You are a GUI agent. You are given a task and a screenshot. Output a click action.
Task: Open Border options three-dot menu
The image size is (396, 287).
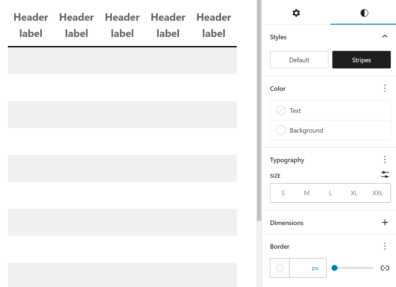[385, 246]
